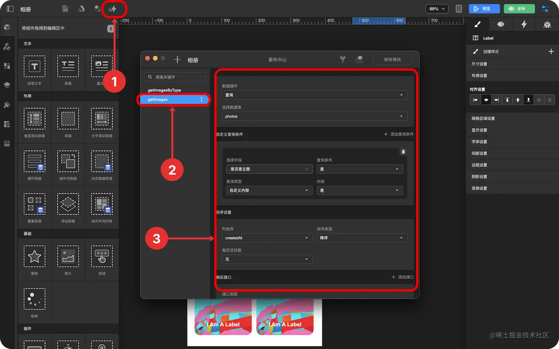The width and height of the screenshot is (559, 349).
Task: Toggle align vertical center in 对齐设置
Action: pyautogui.click(x=518, y=100)
